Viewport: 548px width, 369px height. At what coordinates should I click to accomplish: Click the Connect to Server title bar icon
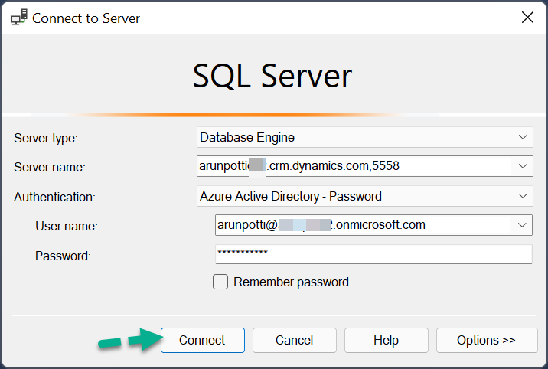[x=19, y=18]
